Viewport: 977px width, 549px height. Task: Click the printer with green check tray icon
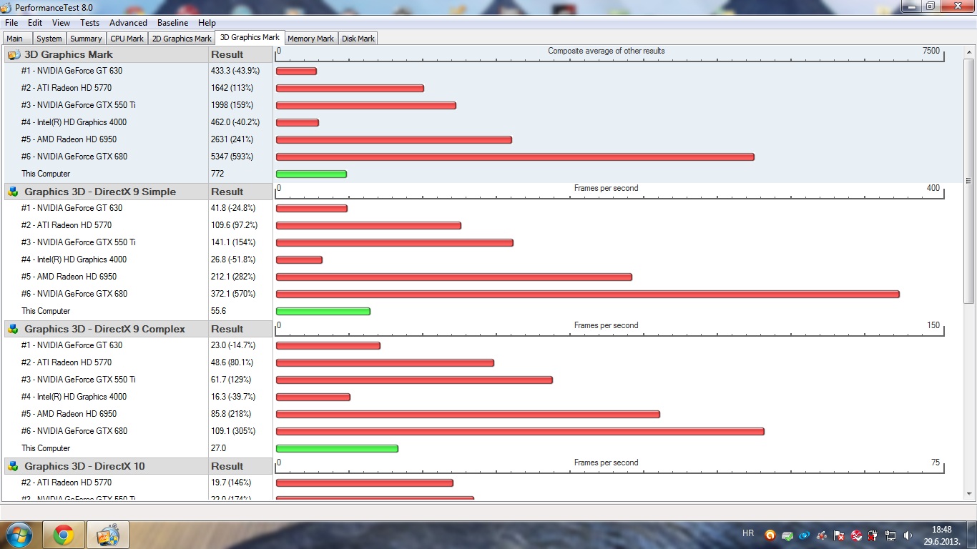(787, 535)
